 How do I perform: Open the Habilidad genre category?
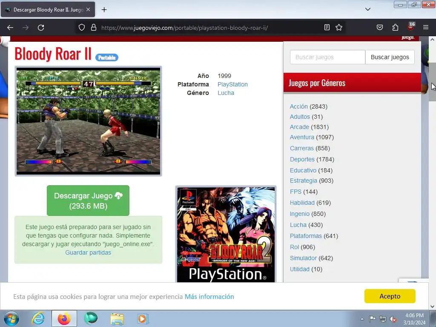click(x=302, y=203)
